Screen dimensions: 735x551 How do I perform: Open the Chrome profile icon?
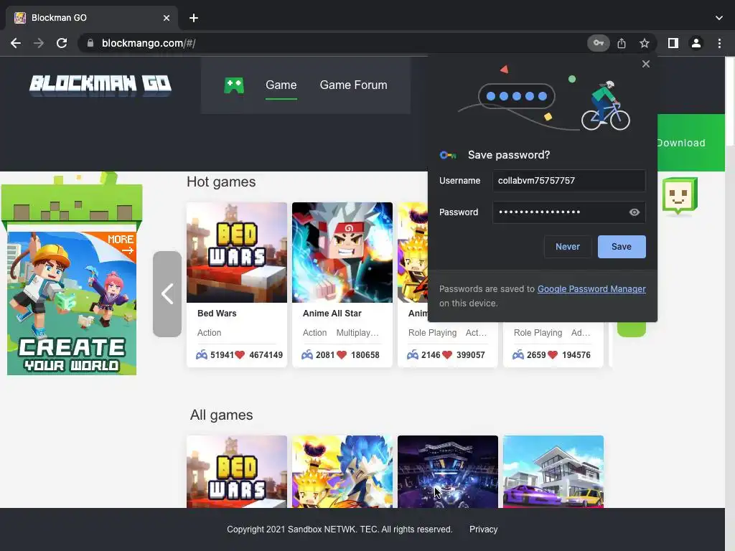tap(696, 43)
